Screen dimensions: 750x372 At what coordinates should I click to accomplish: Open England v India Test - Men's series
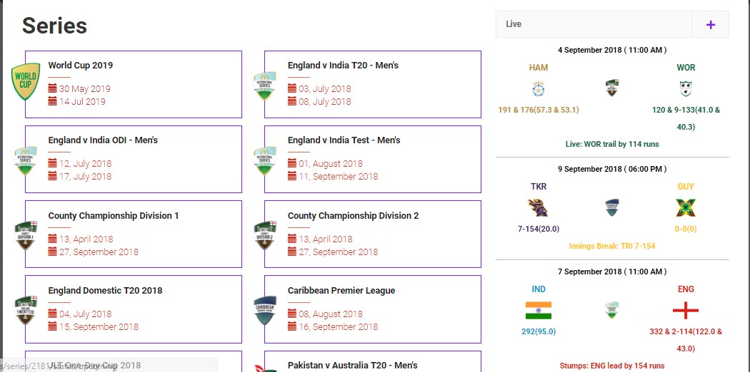tap(344, 140)
